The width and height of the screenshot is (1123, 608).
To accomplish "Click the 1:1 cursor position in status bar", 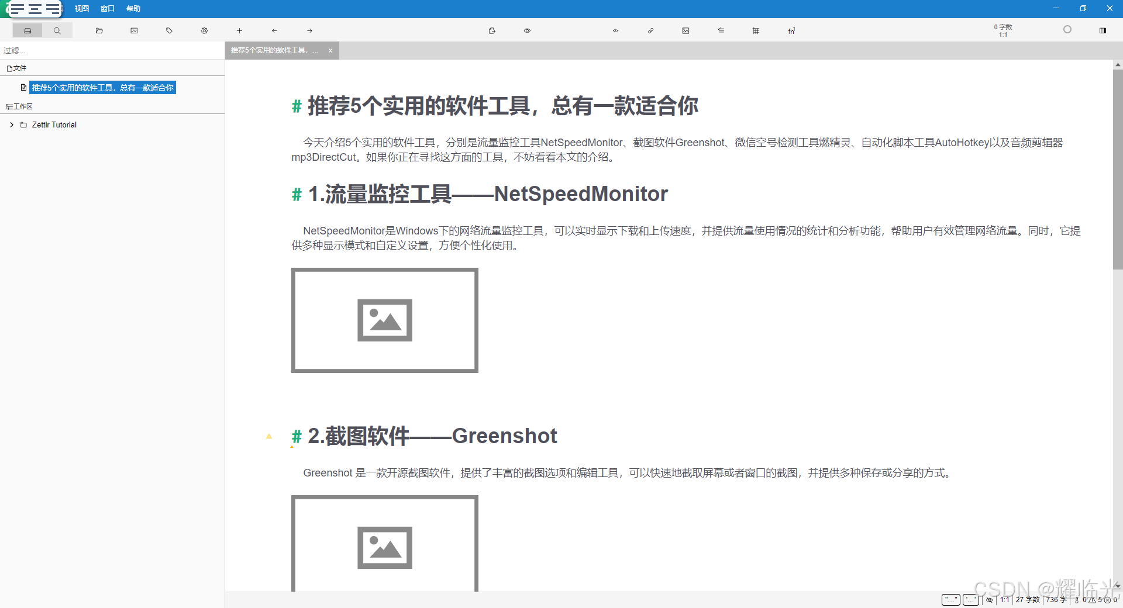I will pos(1005,600).
